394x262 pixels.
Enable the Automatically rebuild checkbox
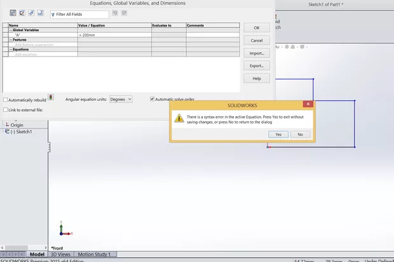click(6, 100)
